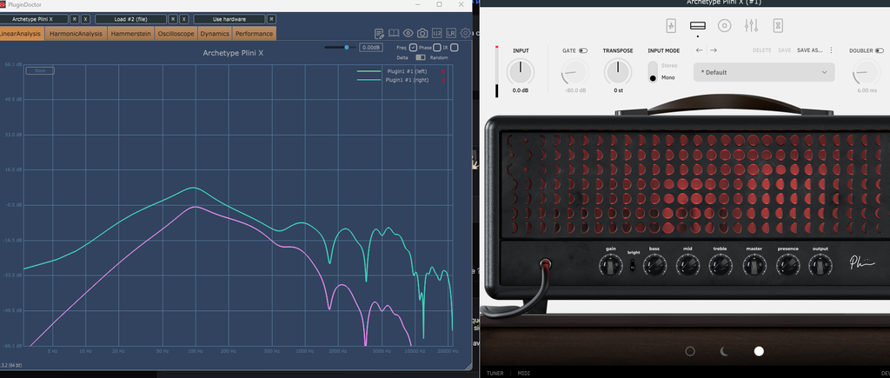Image resolution: width=890 pixels, height=378 pixels.
Task: Click the DELETE preset button
Action: click(761, 50)
